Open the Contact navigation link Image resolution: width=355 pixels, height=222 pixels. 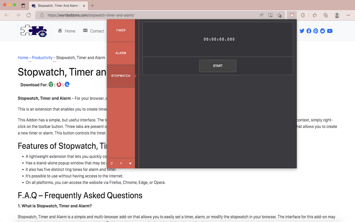93,31
